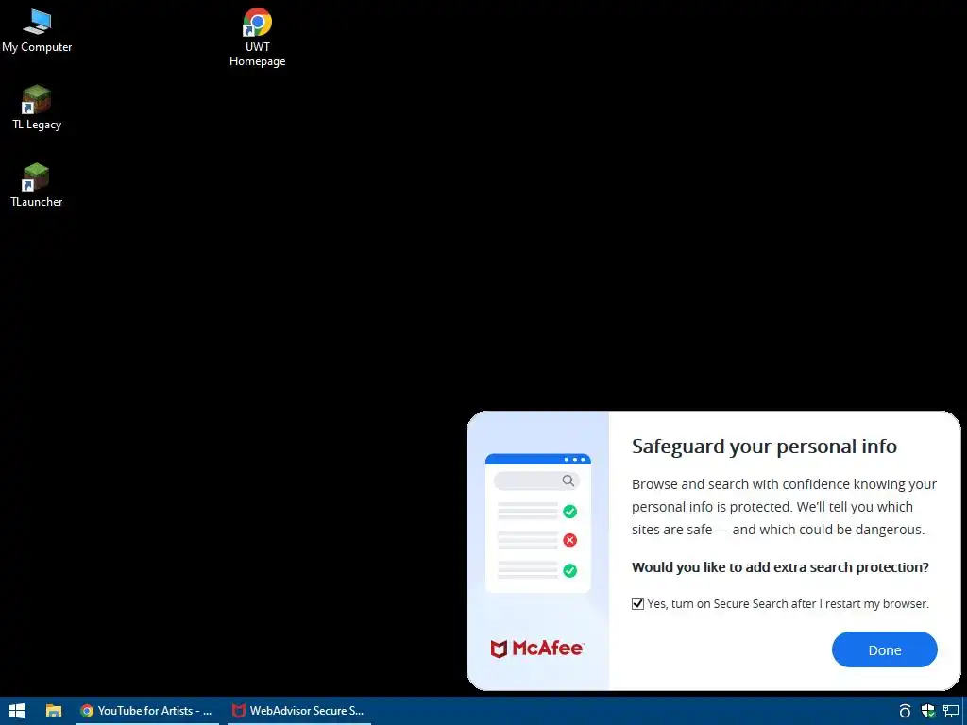
Task: Switch to YouTube for Artists Chrome window
Action: [146, 711]
